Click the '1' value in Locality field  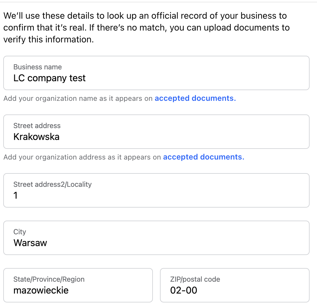pos(16,195)
